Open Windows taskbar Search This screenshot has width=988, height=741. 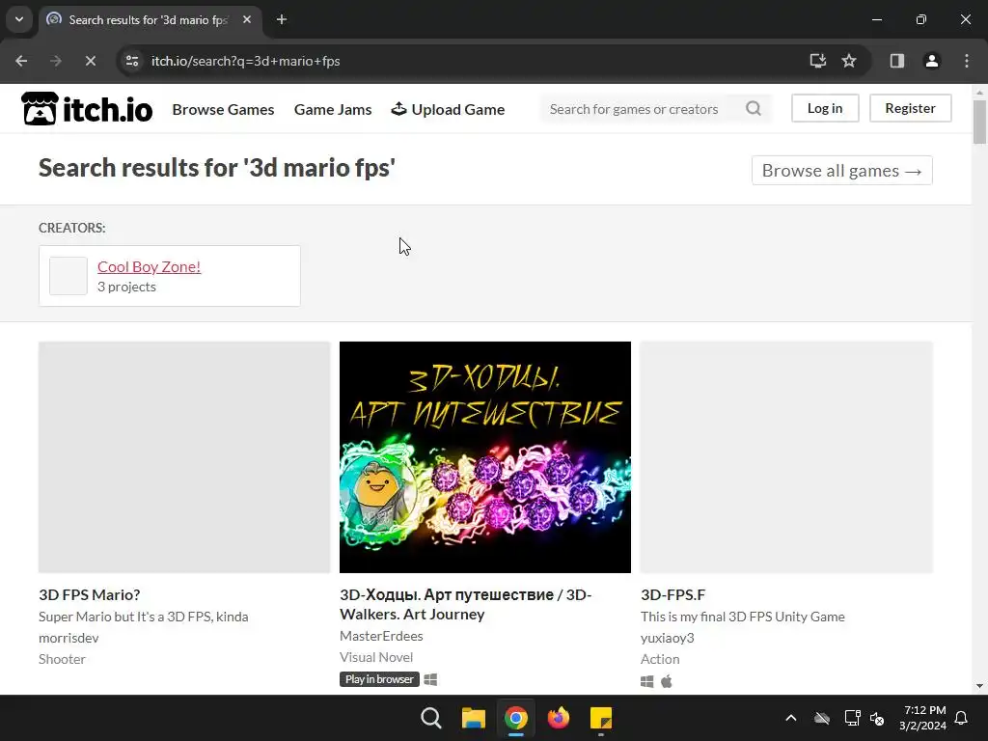pos(431,718)
